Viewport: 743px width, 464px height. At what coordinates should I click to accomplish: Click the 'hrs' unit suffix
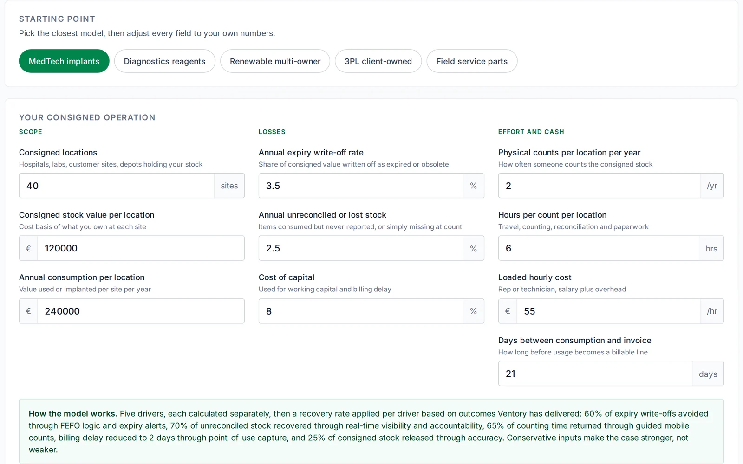coord(711,248)
